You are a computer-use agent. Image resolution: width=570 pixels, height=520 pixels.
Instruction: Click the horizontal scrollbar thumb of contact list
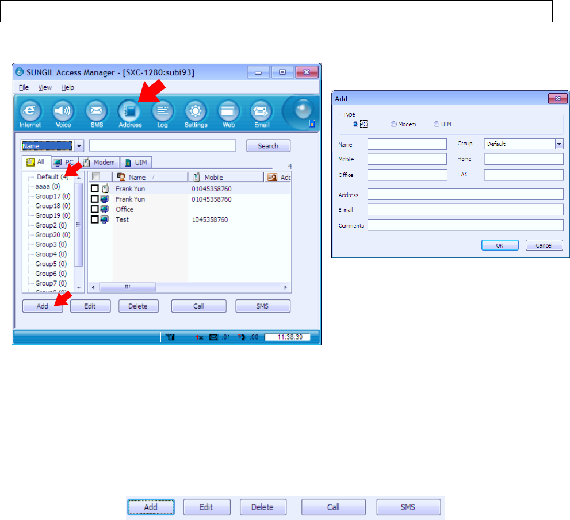pos(128,287)
